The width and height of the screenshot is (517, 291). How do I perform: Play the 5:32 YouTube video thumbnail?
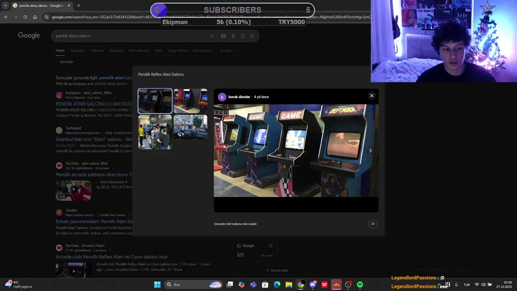click(74, 190)
